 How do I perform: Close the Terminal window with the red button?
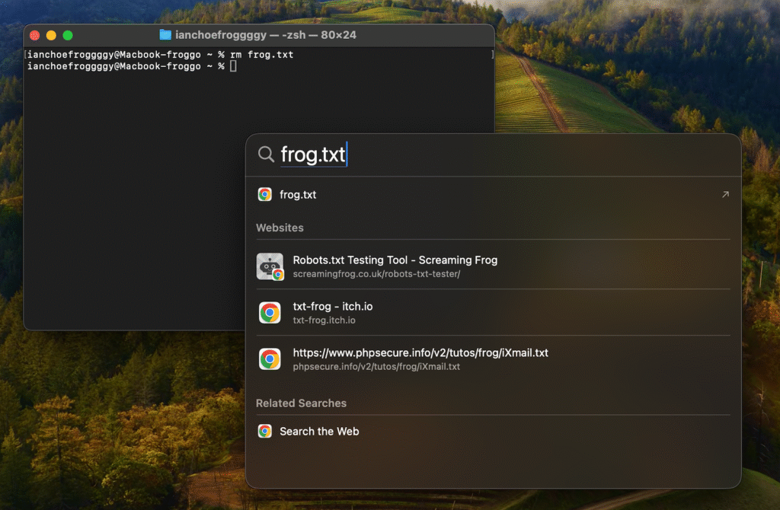34,35
